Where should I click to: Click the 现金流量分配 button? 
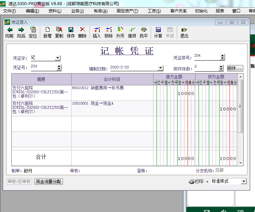49,181
